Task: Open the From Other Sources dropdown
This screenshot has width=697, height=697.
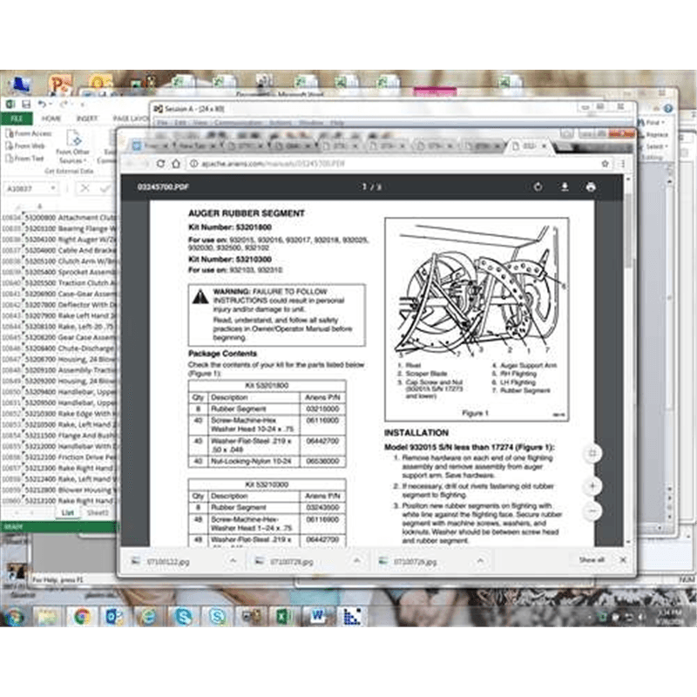Action: pyautogui.click(x=73, y=161)
